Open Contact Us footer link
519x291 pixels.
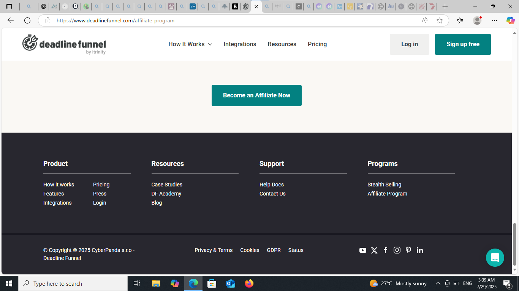click(272, 194)
